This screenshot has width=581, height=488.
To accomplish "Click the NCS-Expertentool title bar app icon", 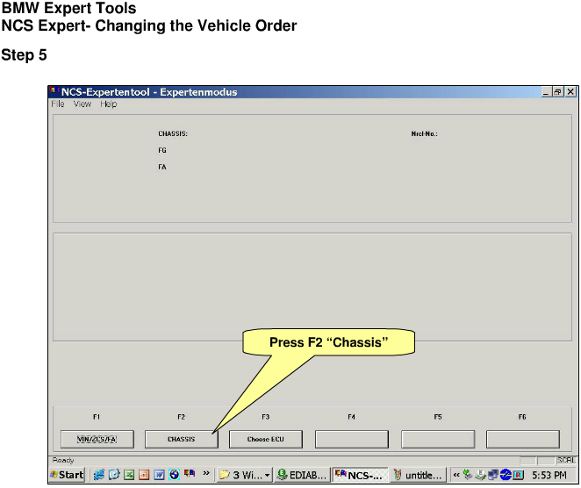I will [54, 90].
